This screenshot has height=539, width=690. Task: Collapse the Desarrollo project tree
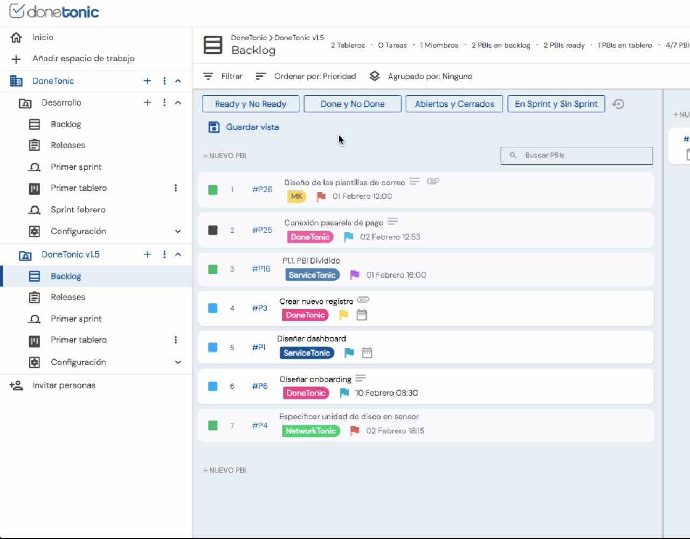click(x=178, y=102)
